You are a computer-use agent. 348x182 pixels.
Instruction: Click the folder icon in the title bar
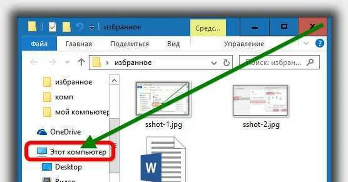(32, 27)
